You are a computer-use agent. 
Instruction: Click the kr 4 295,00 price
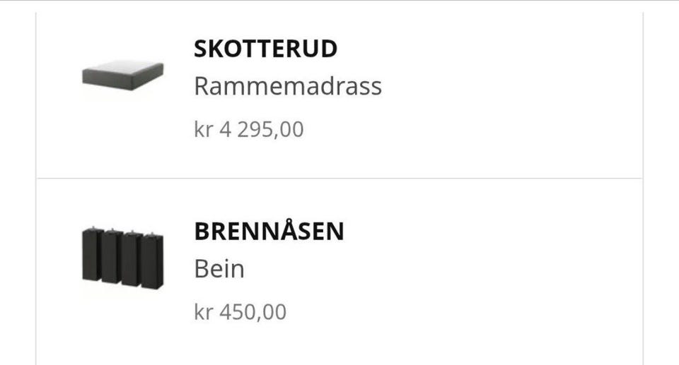pyautogui.click(x=249, y=129)
